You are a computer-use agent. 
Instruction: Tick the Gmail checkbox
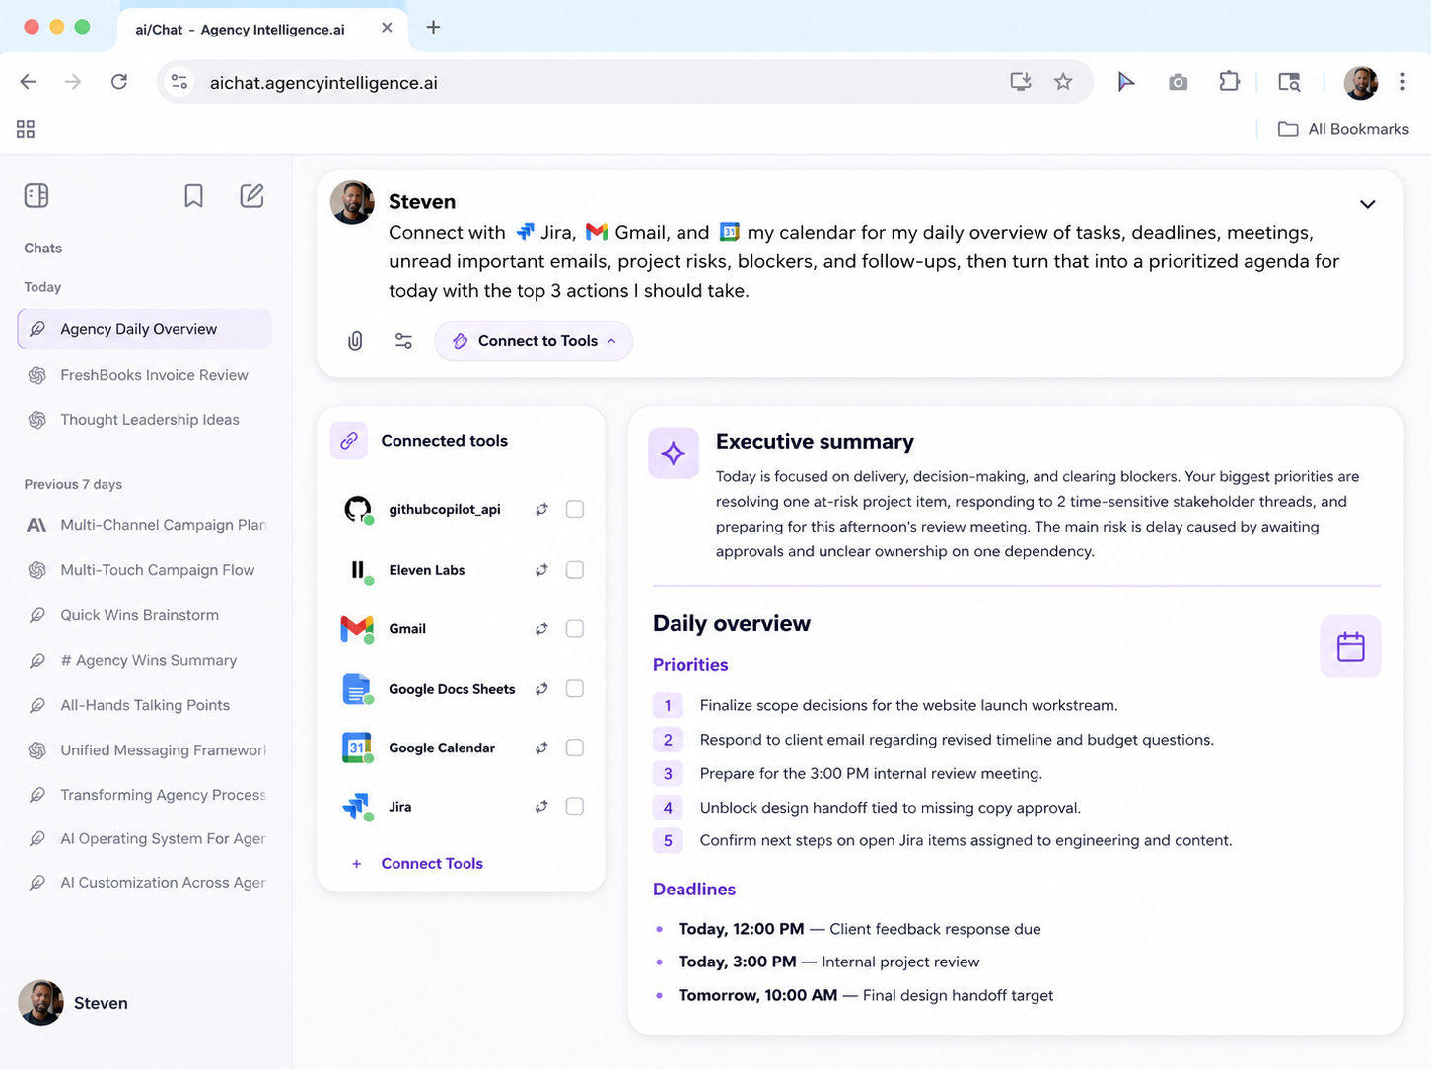point(575,629)
